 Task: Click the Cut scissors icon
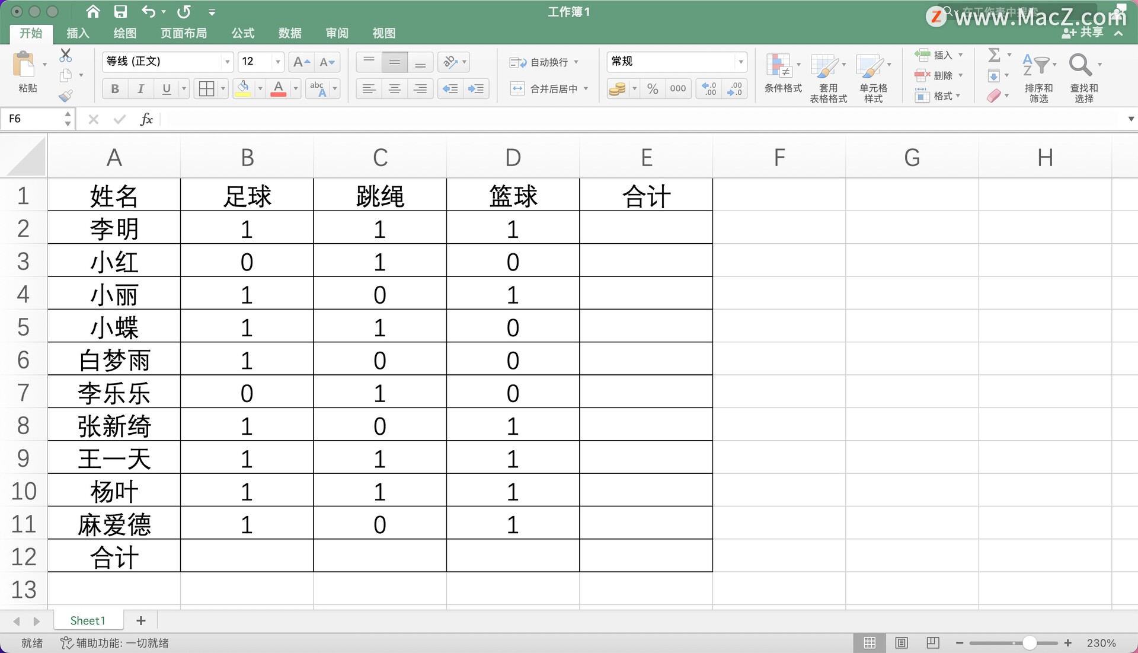click(66, 56)
